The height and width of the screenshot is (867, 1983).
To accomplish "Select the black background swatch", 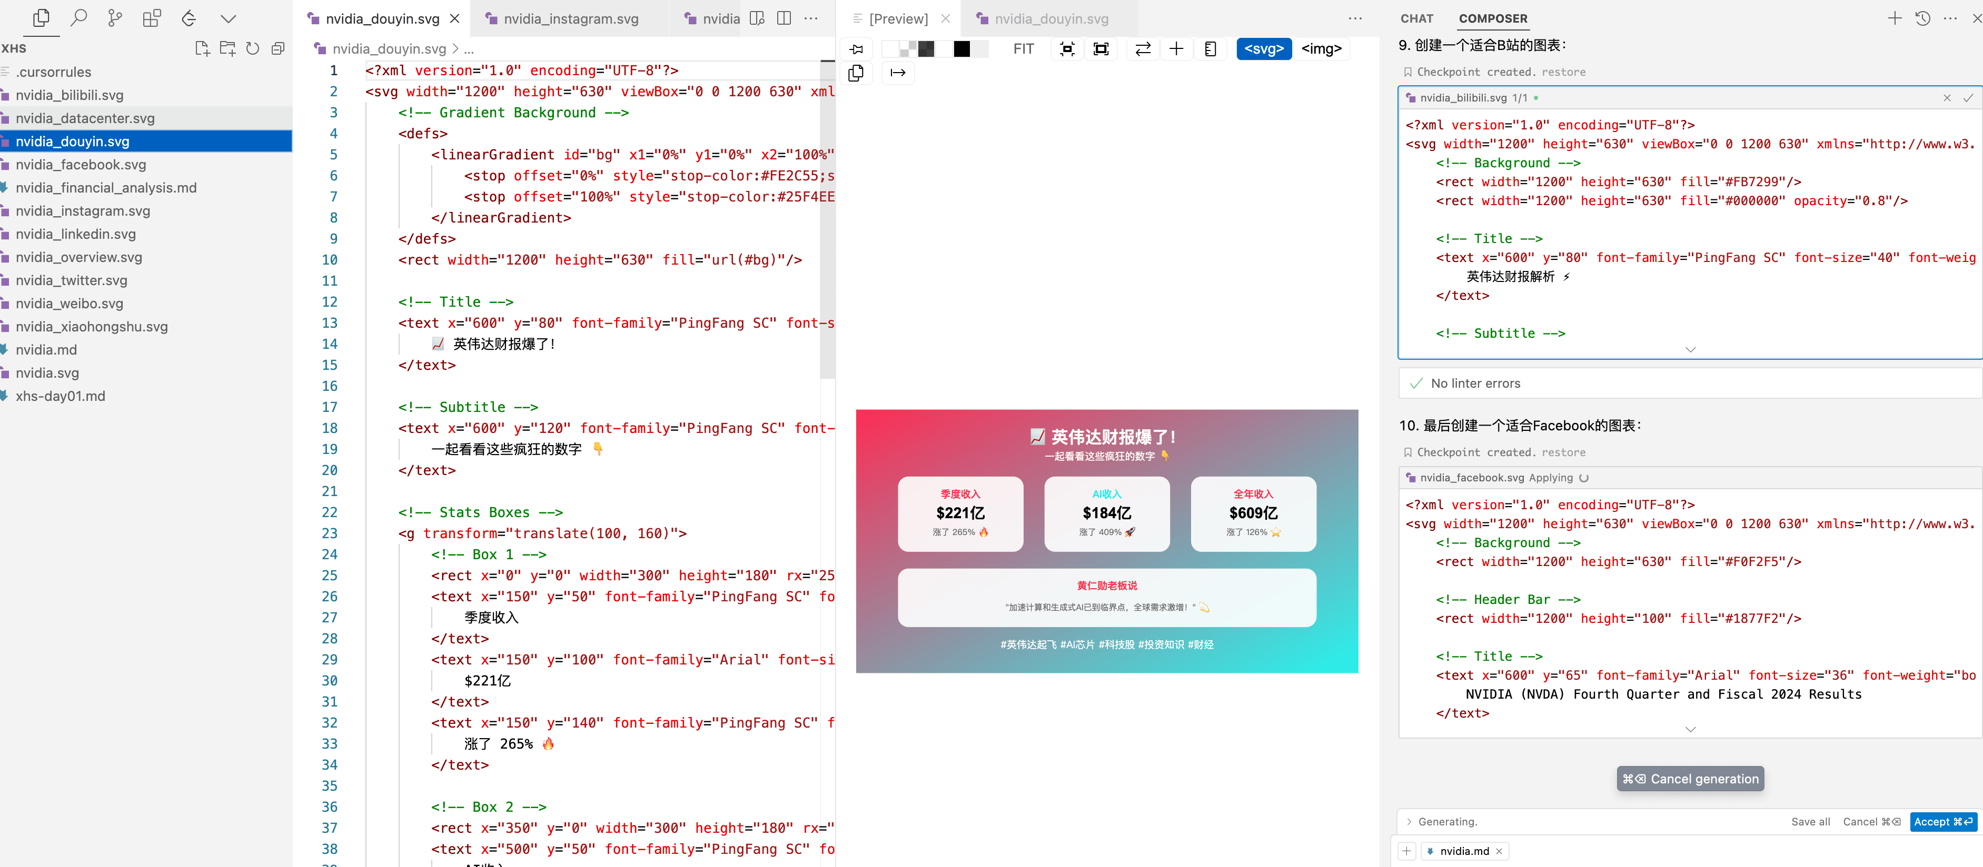I will click(x=961, y=49).
